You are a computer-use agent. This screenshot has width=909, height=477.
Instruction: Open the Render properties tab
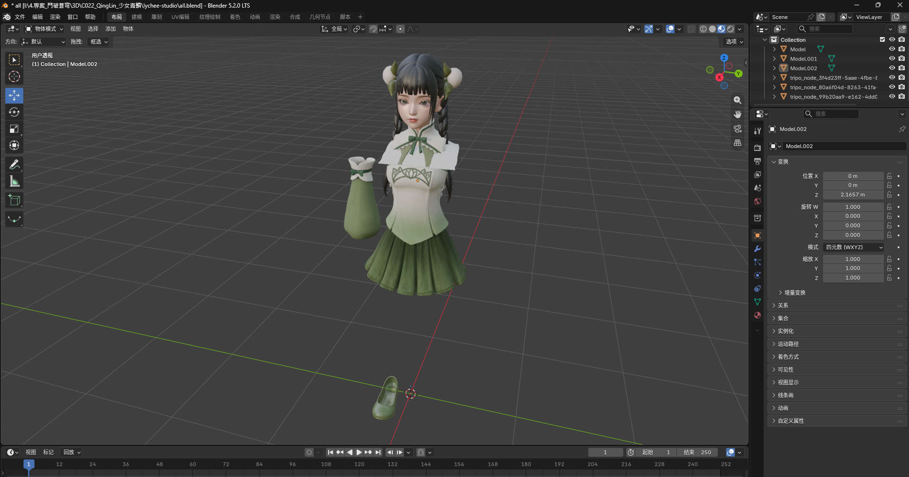point(757,148)
